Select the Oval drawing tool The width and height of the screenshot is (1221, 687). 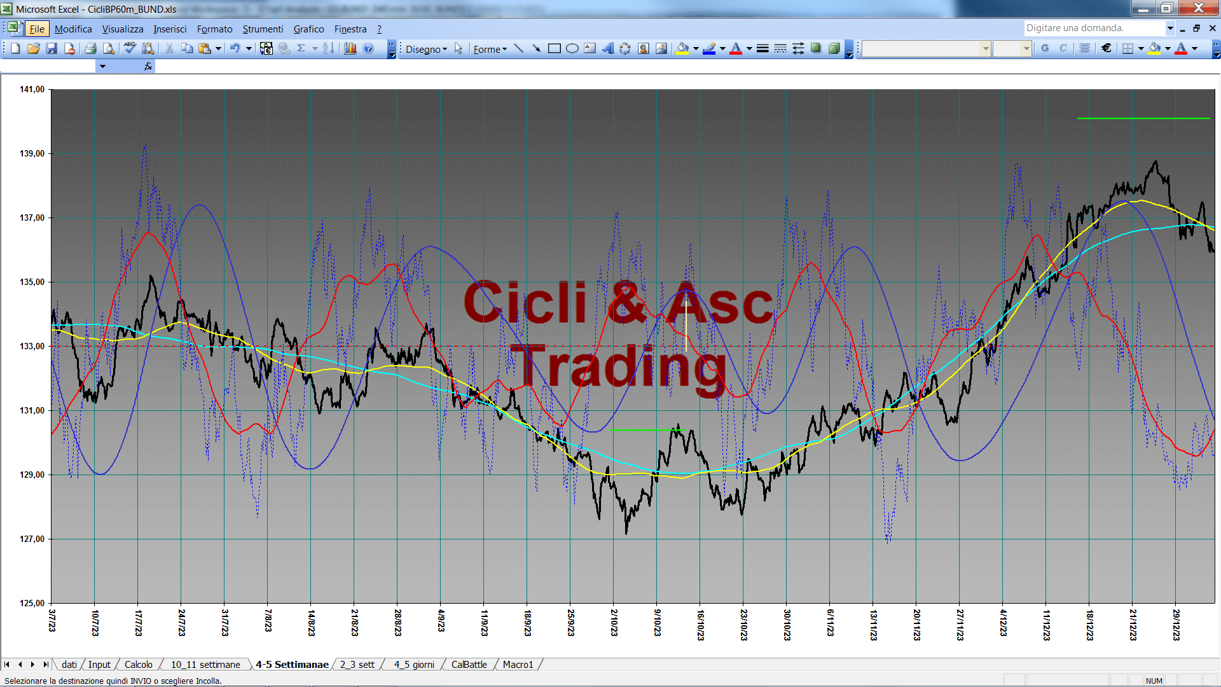pyautogui.click(x=572, y=48)
